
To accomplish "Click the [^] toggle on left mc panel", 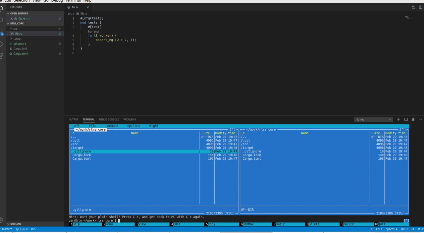I will click(233, 129).
